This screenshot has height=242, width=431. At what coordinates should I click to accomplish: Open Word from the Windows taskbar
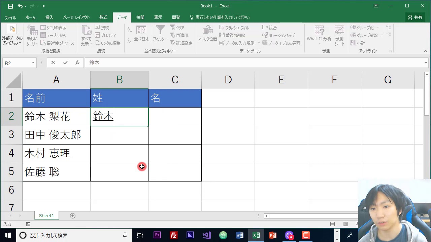pyautogui.click(x=240, y=235)
